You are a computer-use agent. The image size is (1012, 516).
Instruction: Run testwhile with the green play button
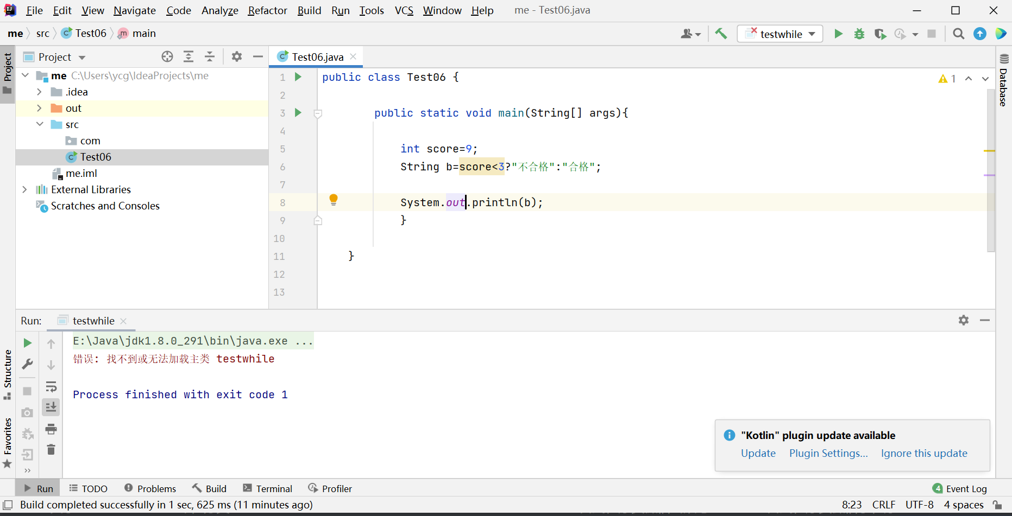click(838, 34)
